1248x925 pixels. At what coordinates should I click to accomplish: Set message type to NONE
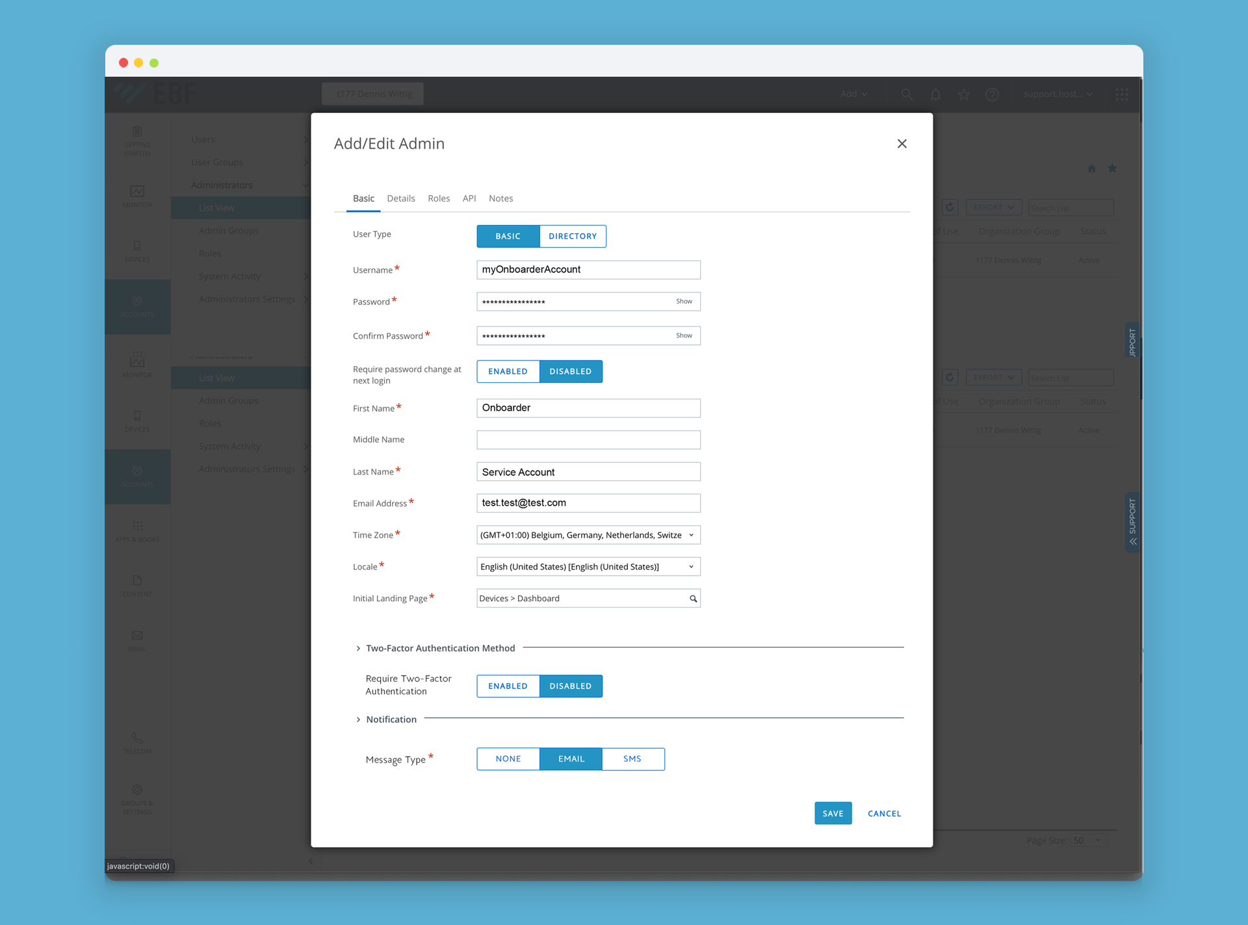pos(508,759)
